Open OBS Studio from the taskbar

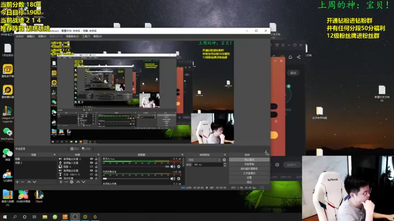(75, 217)
